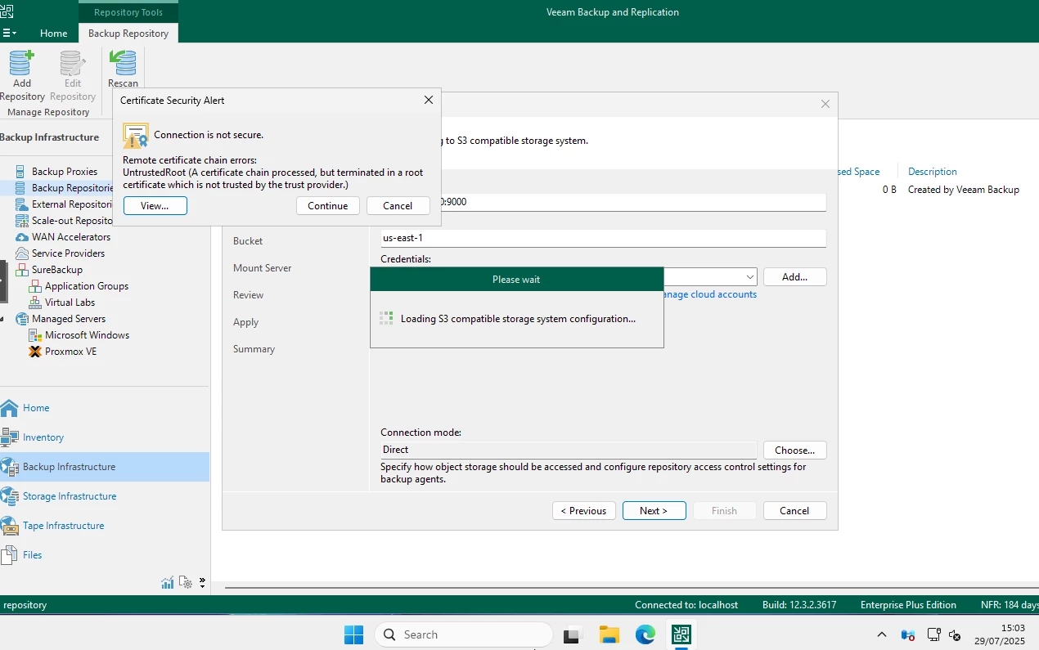Click the taskbar Search box

[464, 634]
